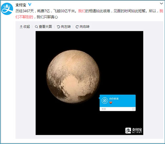This screenshot has height=144, width=165.
Task: Expand the post options chevron menu
Action: (161, 4)
